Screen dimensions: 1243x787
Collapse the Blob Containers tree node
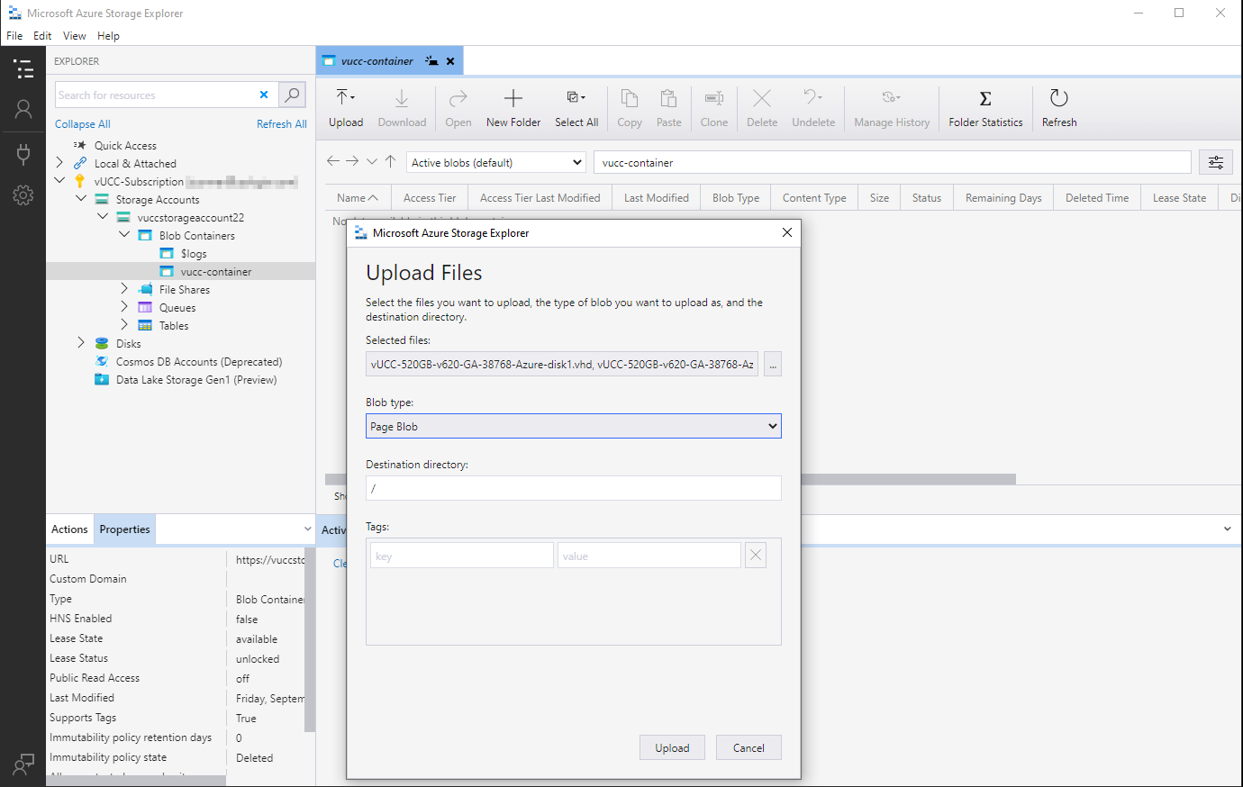pos(124,235)
